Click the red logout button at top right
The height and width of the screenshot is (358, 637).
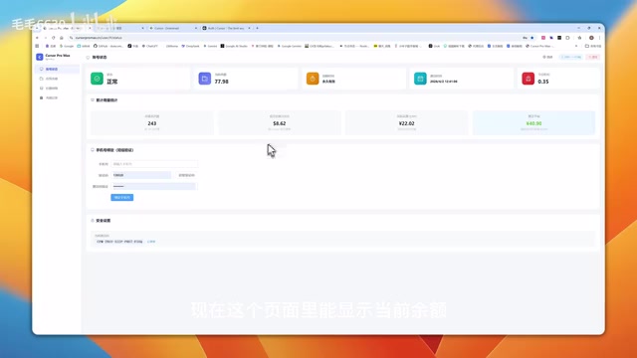(593, 57)
